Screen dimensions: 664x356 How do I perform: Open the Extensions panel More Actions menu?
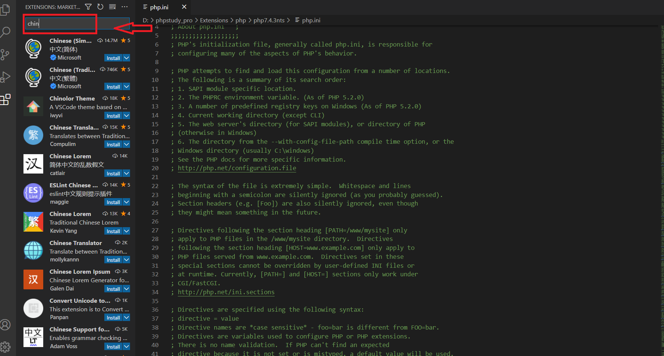coord(124,6)
